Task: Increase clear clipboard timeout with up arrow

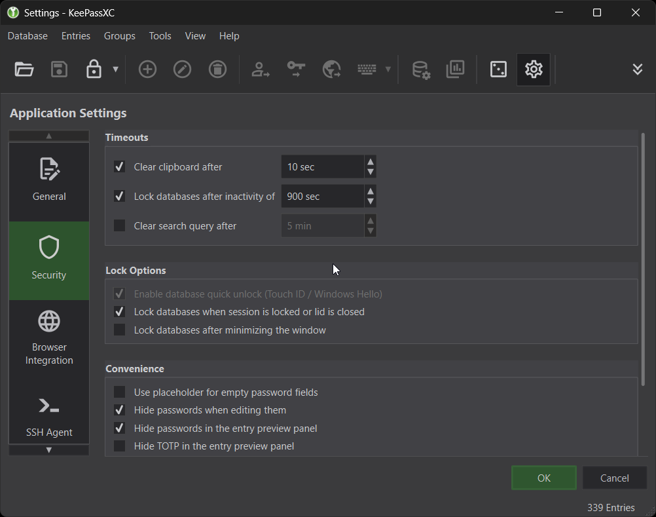Action: (x=371, y=161)
